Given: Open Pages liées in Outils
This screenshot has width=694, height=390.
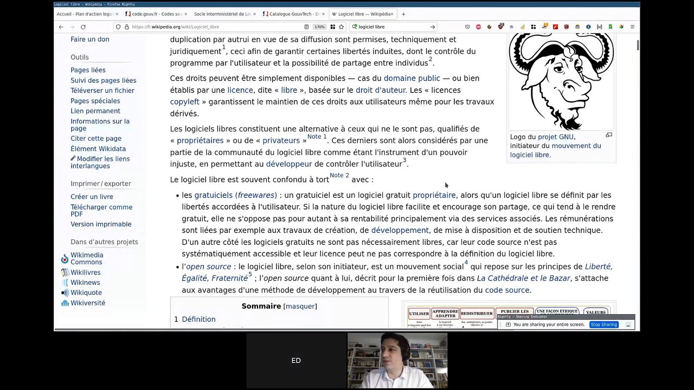Looking at the screenshot, I should [x=88, y=70].
